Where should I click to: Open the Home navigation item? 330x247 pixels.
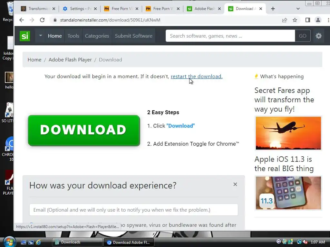pos(55,36)
